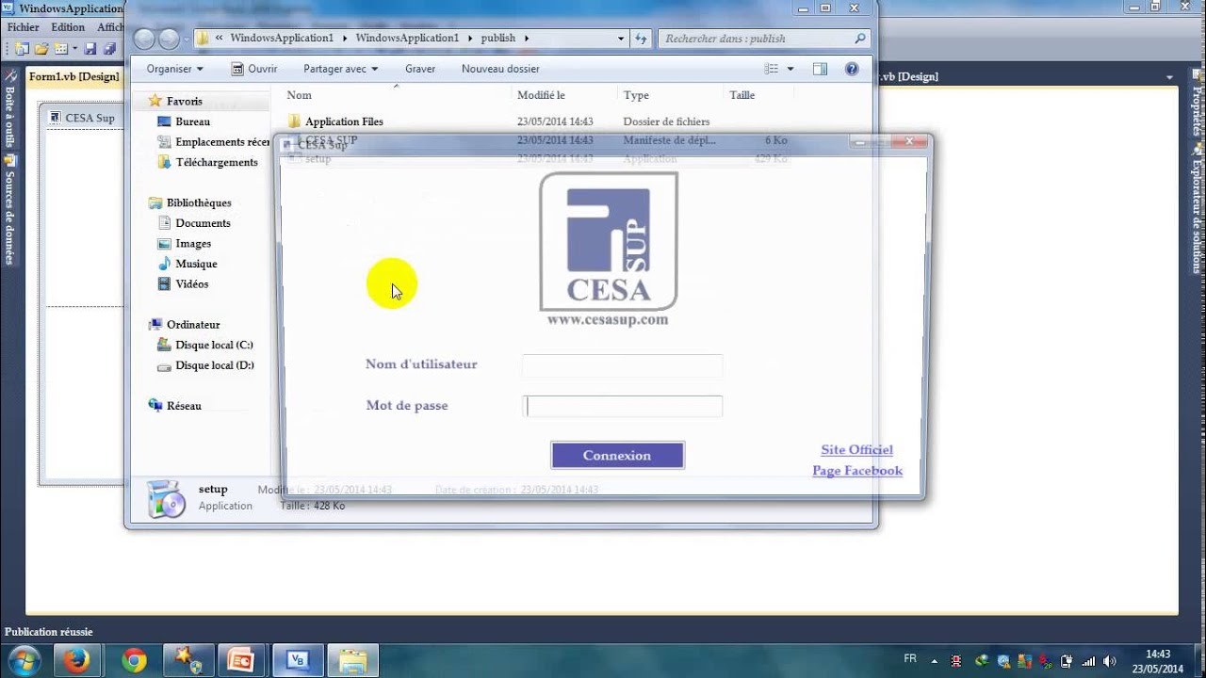Create a Nouveau dossier in Explorer
Screen dimensions: 1206x678
tap(500, 69)
